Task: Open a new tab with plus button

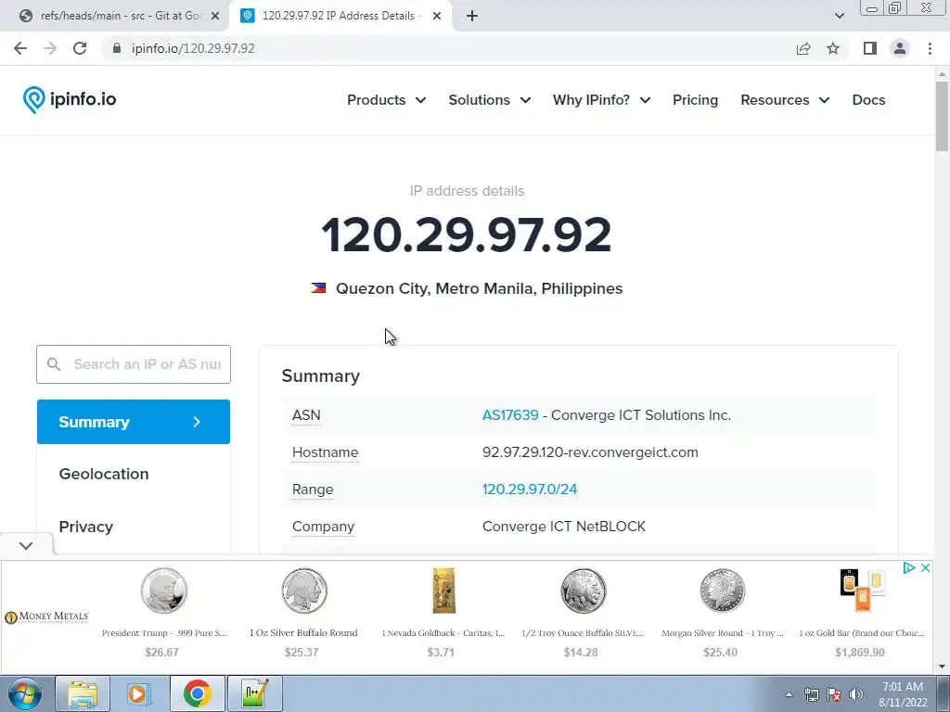Action: [472, 16]
